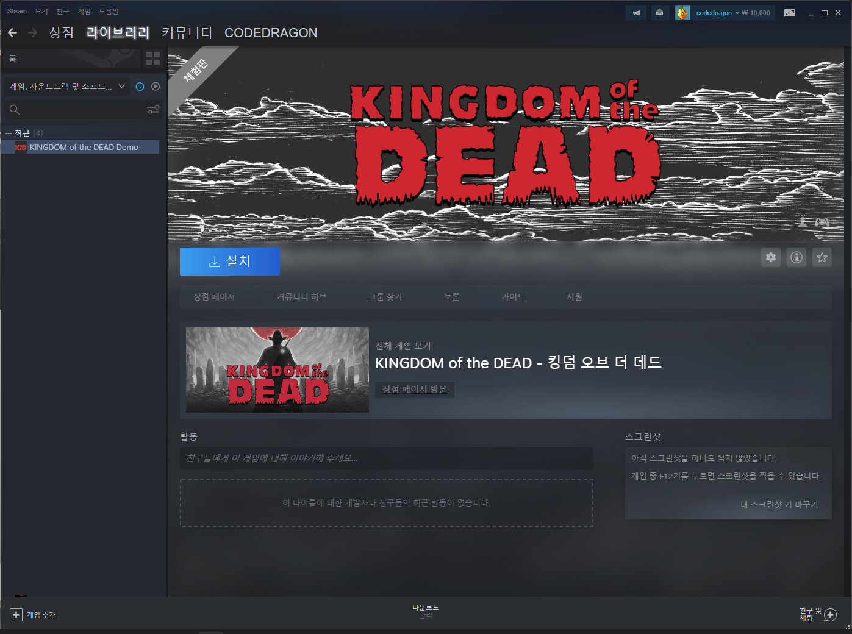852x634 pixels.
Task: Show game info icon
Action: click(797, 257)
